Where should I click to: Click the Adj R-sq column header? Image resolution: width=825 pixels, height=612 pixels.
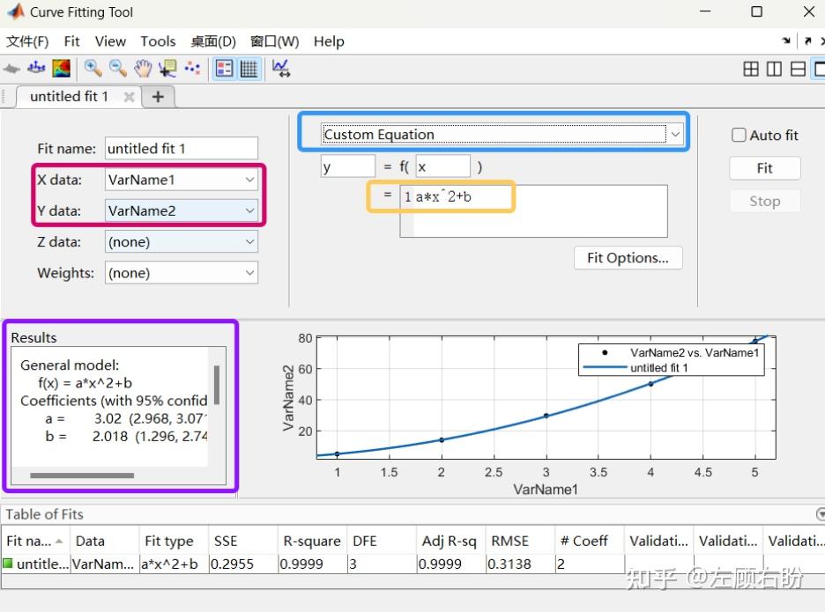click(450, 541)
